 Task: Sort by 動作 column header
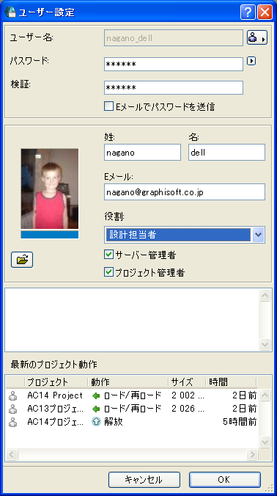[128, 382]
